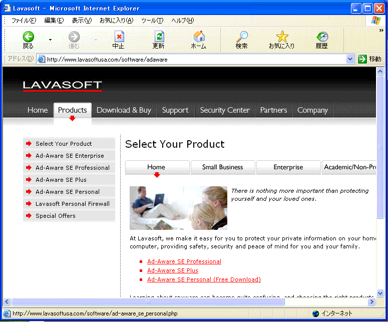Click the Back (戻る) toolbar button
This screenshot has height=322, width=388.
(28, 40)
